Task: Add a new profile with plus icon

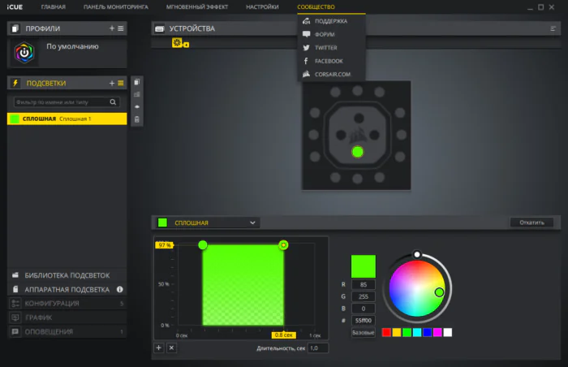Action: (112, 28)
